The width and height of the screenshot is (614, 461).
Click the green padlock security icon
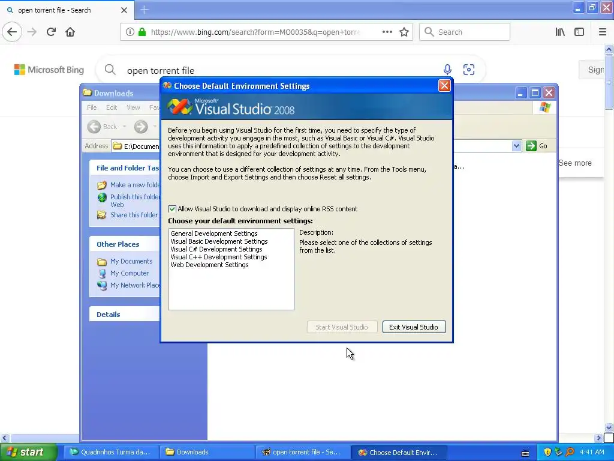(x=142, y=32)
